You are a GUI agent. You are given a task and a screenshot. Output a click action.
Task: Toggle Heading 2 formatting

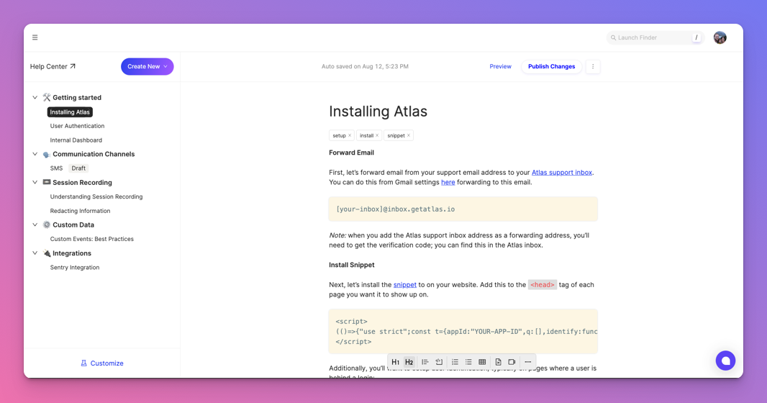click(x=409, y=362)
